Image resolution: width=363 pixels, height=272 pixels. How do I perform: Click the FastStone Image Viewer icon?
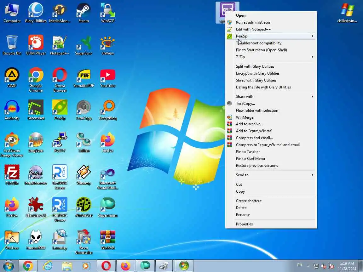point(12,144)
